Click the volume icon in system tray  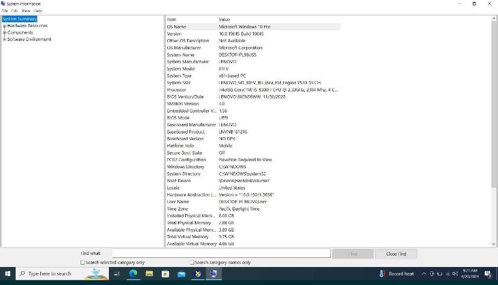click(x=455, y=274)
